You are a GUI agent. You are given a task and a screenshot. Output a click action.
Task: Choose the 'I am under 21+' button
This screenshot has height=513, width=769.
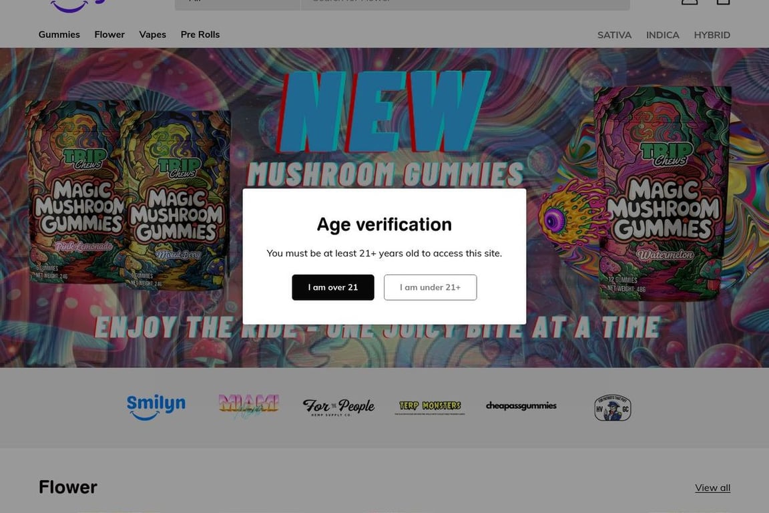(430, 287)
